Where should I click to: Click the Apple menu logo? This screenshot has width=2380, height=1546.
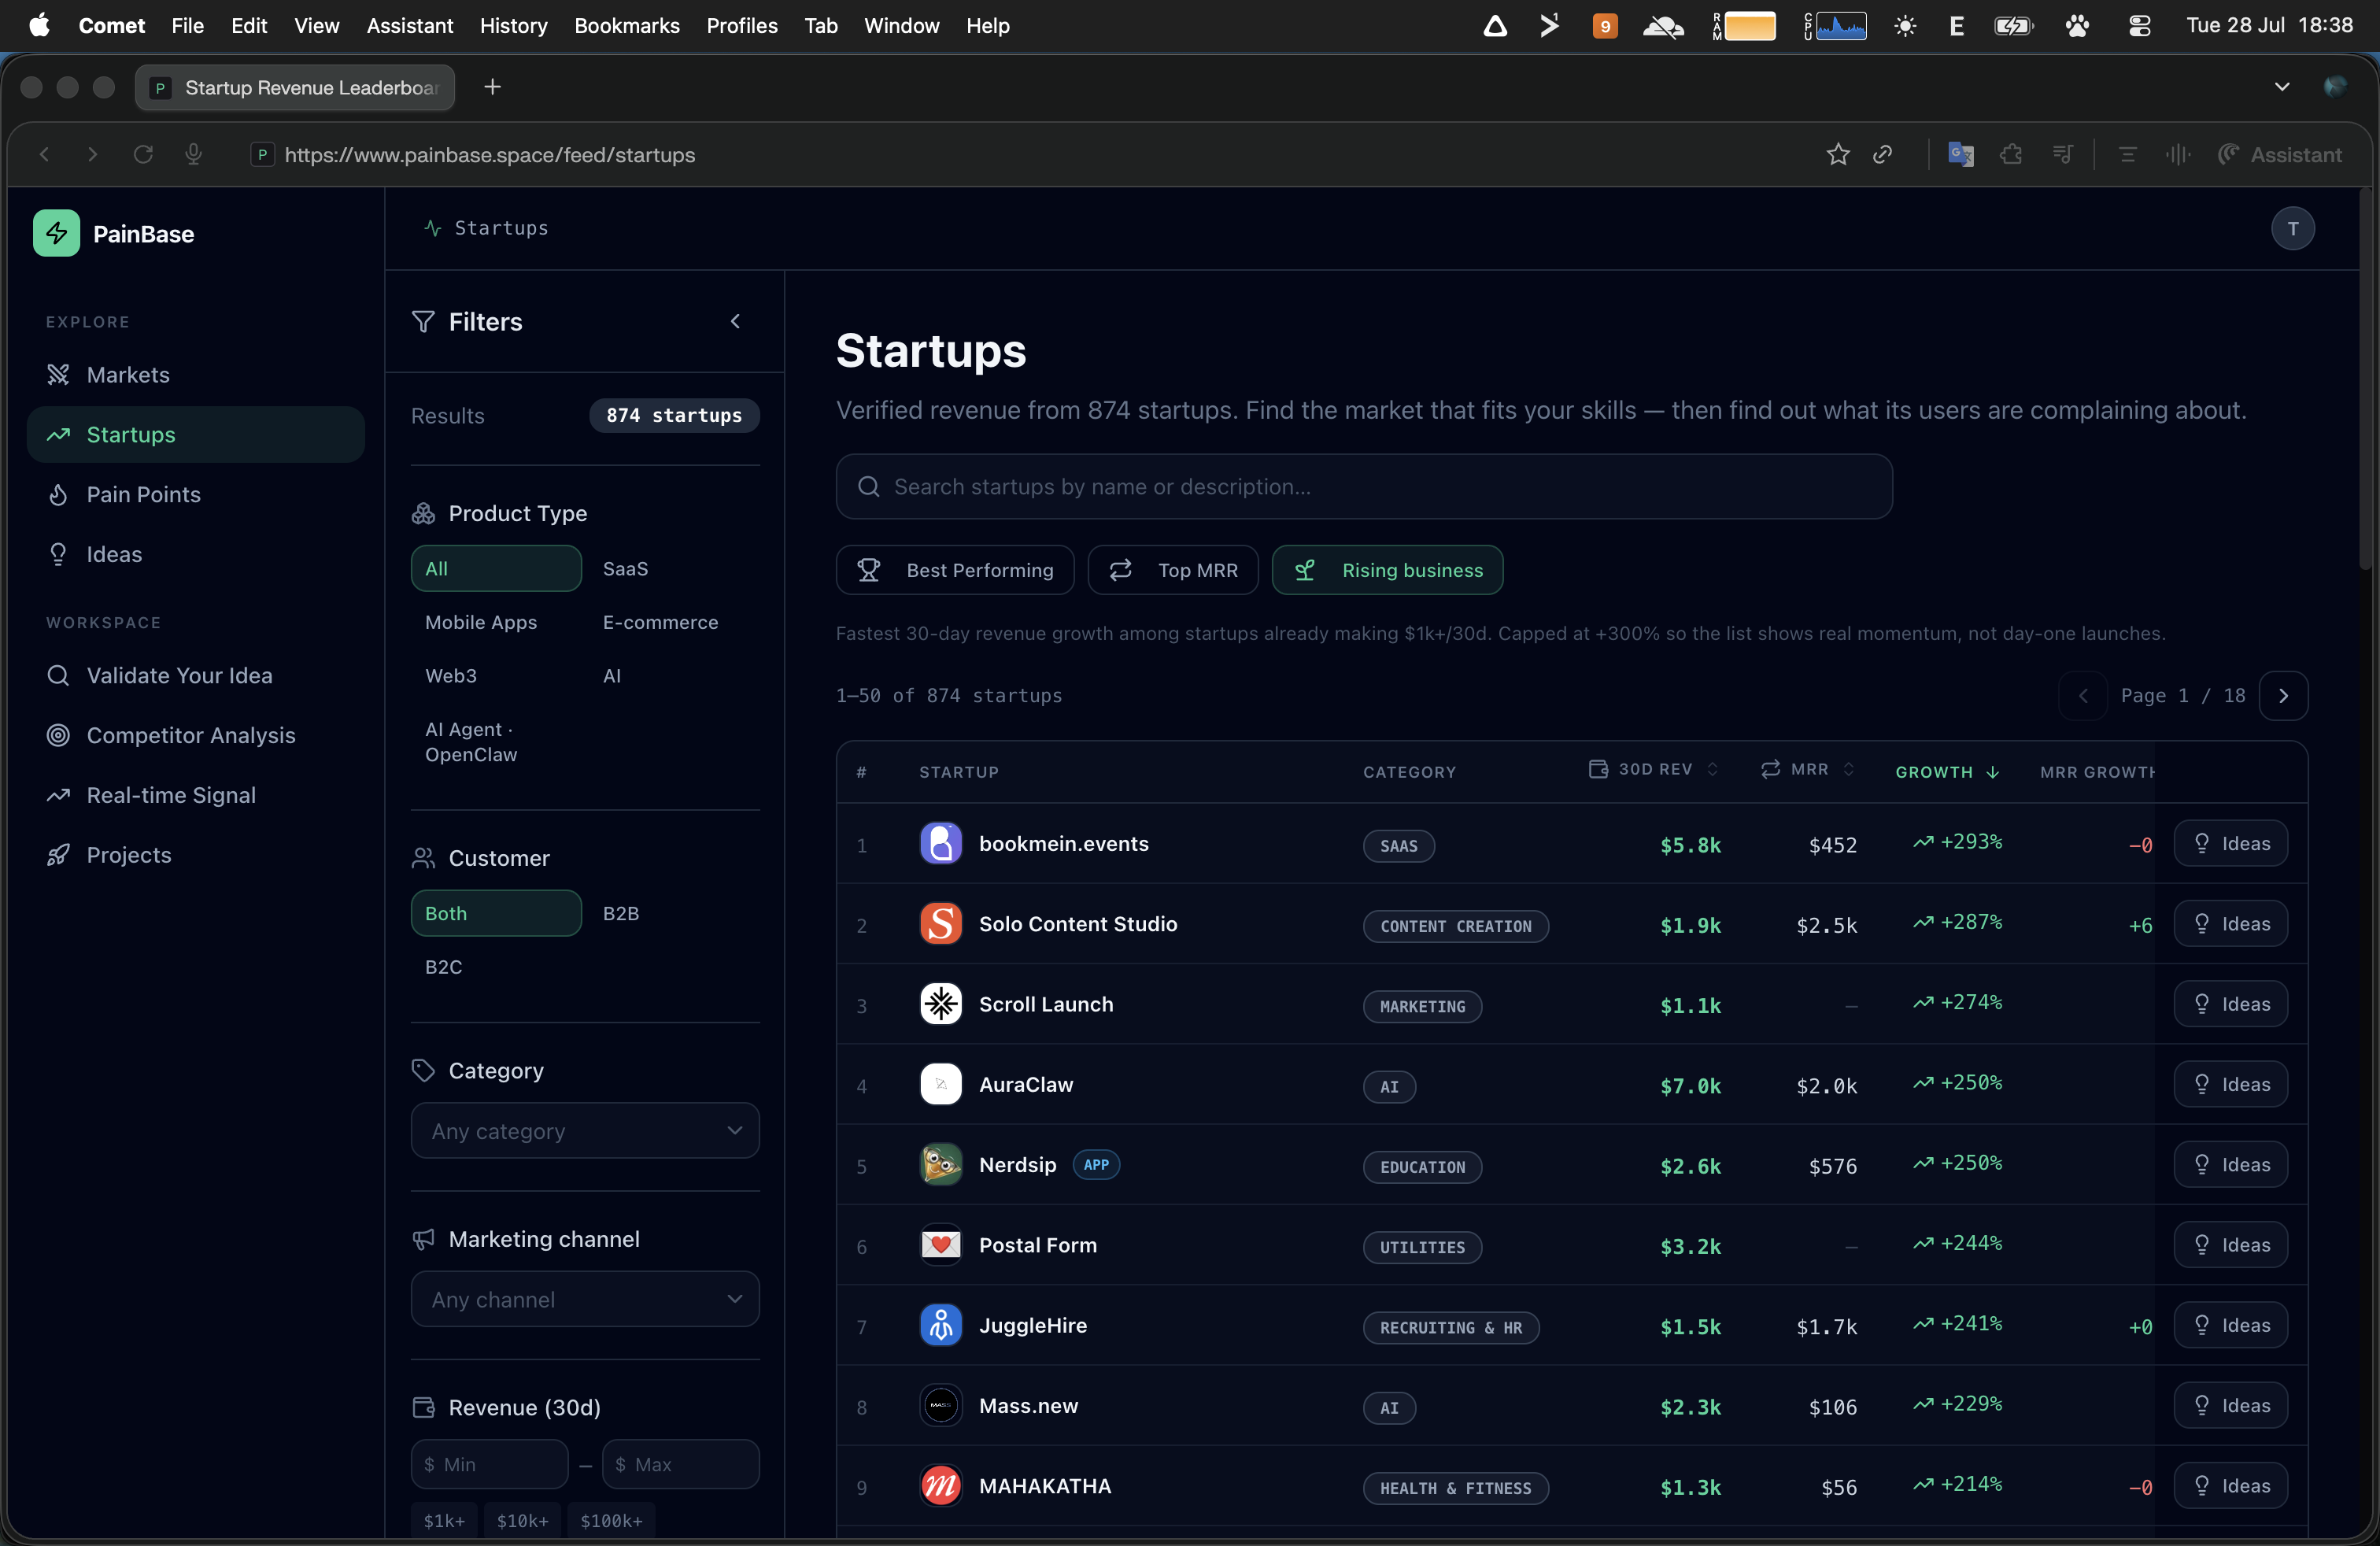tap(39, 25)
